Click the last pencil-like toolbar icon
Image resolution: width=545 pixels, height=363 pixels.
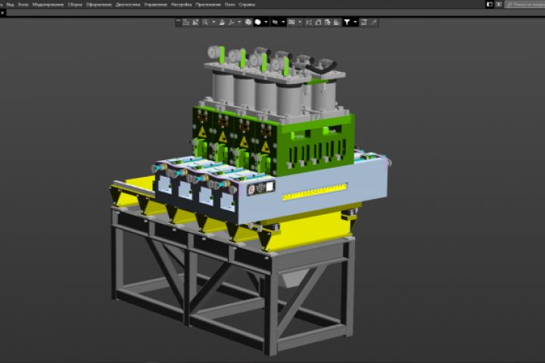pos(374,22)
